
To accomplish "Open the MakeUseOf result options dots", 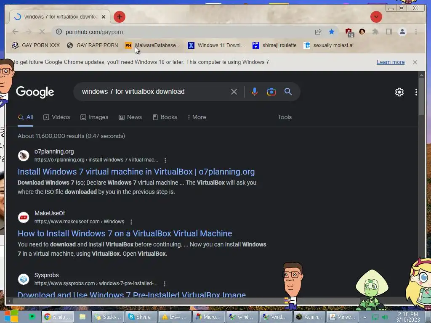I will pyautogui.click(x=131, y=222).
